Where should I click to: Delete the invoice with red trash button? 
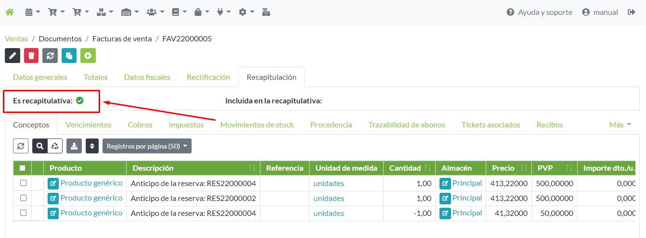pos(31,55)
